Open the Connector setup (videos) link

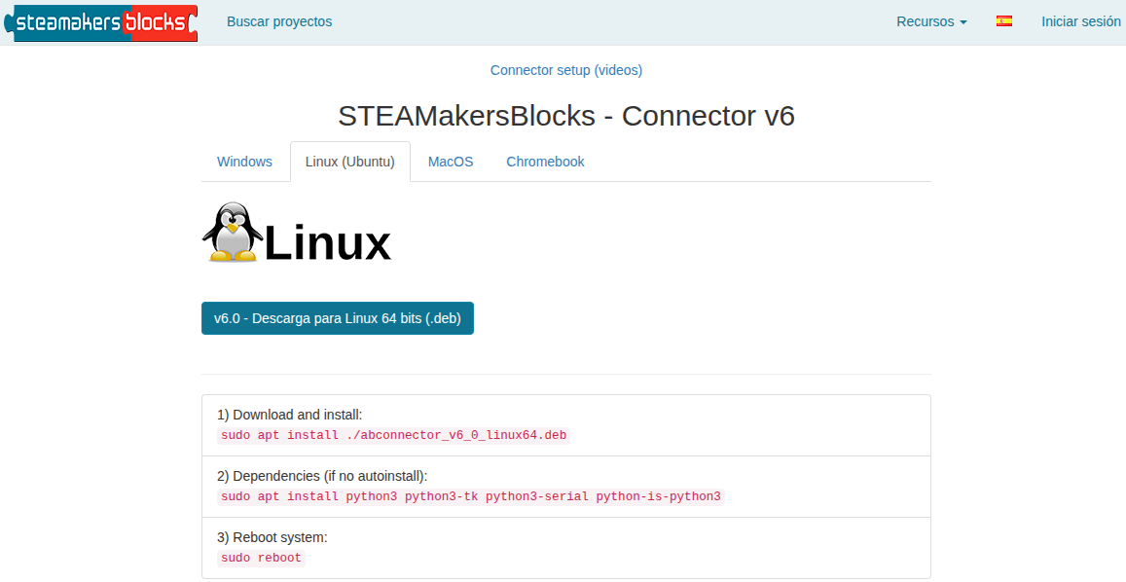(566, 70)
